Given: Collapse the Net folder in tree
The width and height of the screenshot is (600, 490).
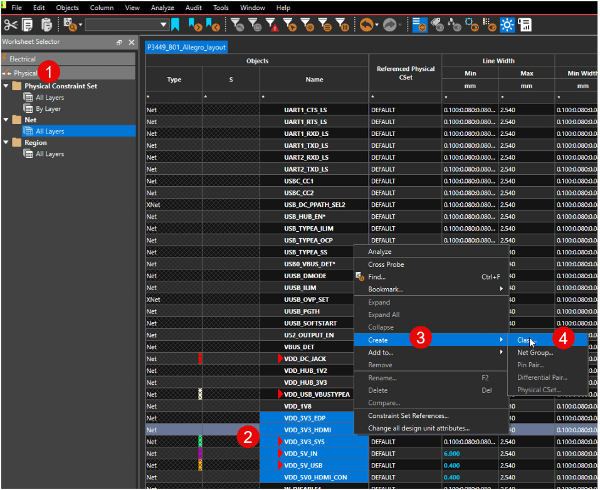Looking at the screenshot, I should point(6,120).
